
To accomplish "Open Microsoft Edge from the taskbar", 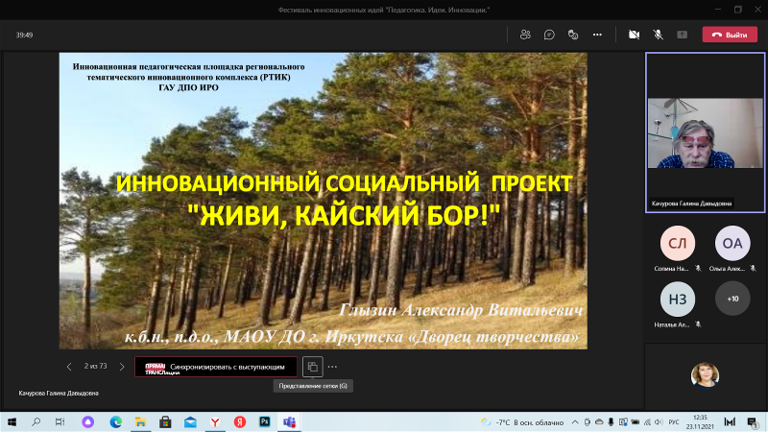I will coord(116,421).
